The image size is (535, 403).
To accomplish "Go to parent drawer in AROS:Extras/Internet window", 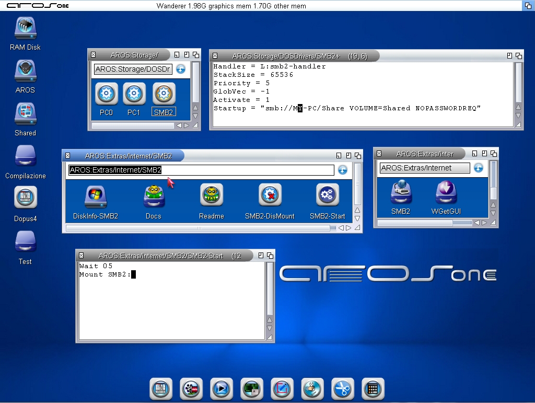I will click(479, 168).
